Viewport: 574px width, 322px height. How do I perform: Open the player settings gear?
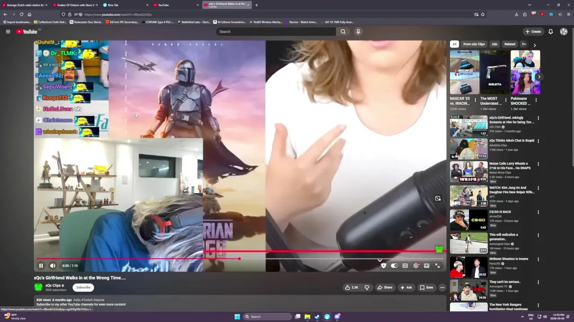click(416, 266)
